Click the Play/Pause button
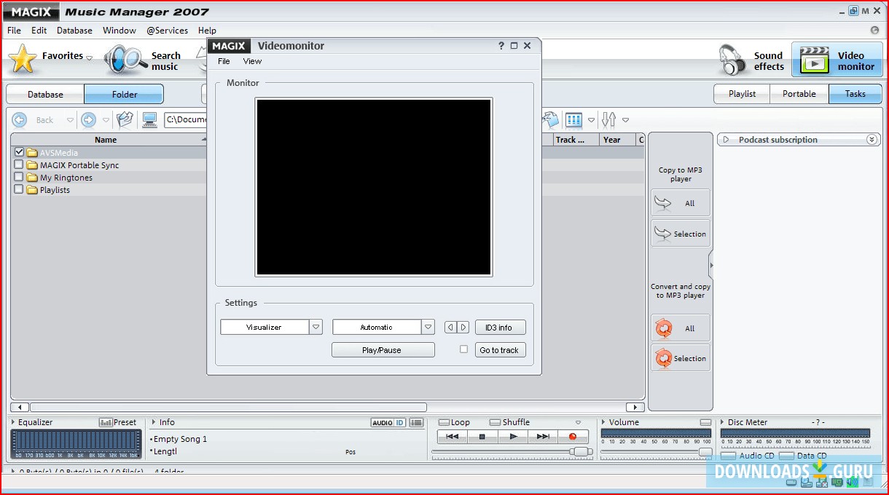 pyautogui.click(x=383, y=349)
